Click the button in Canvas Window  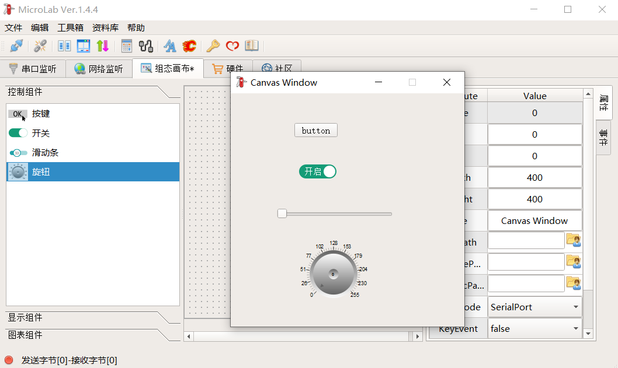click(x=315, y=130)
